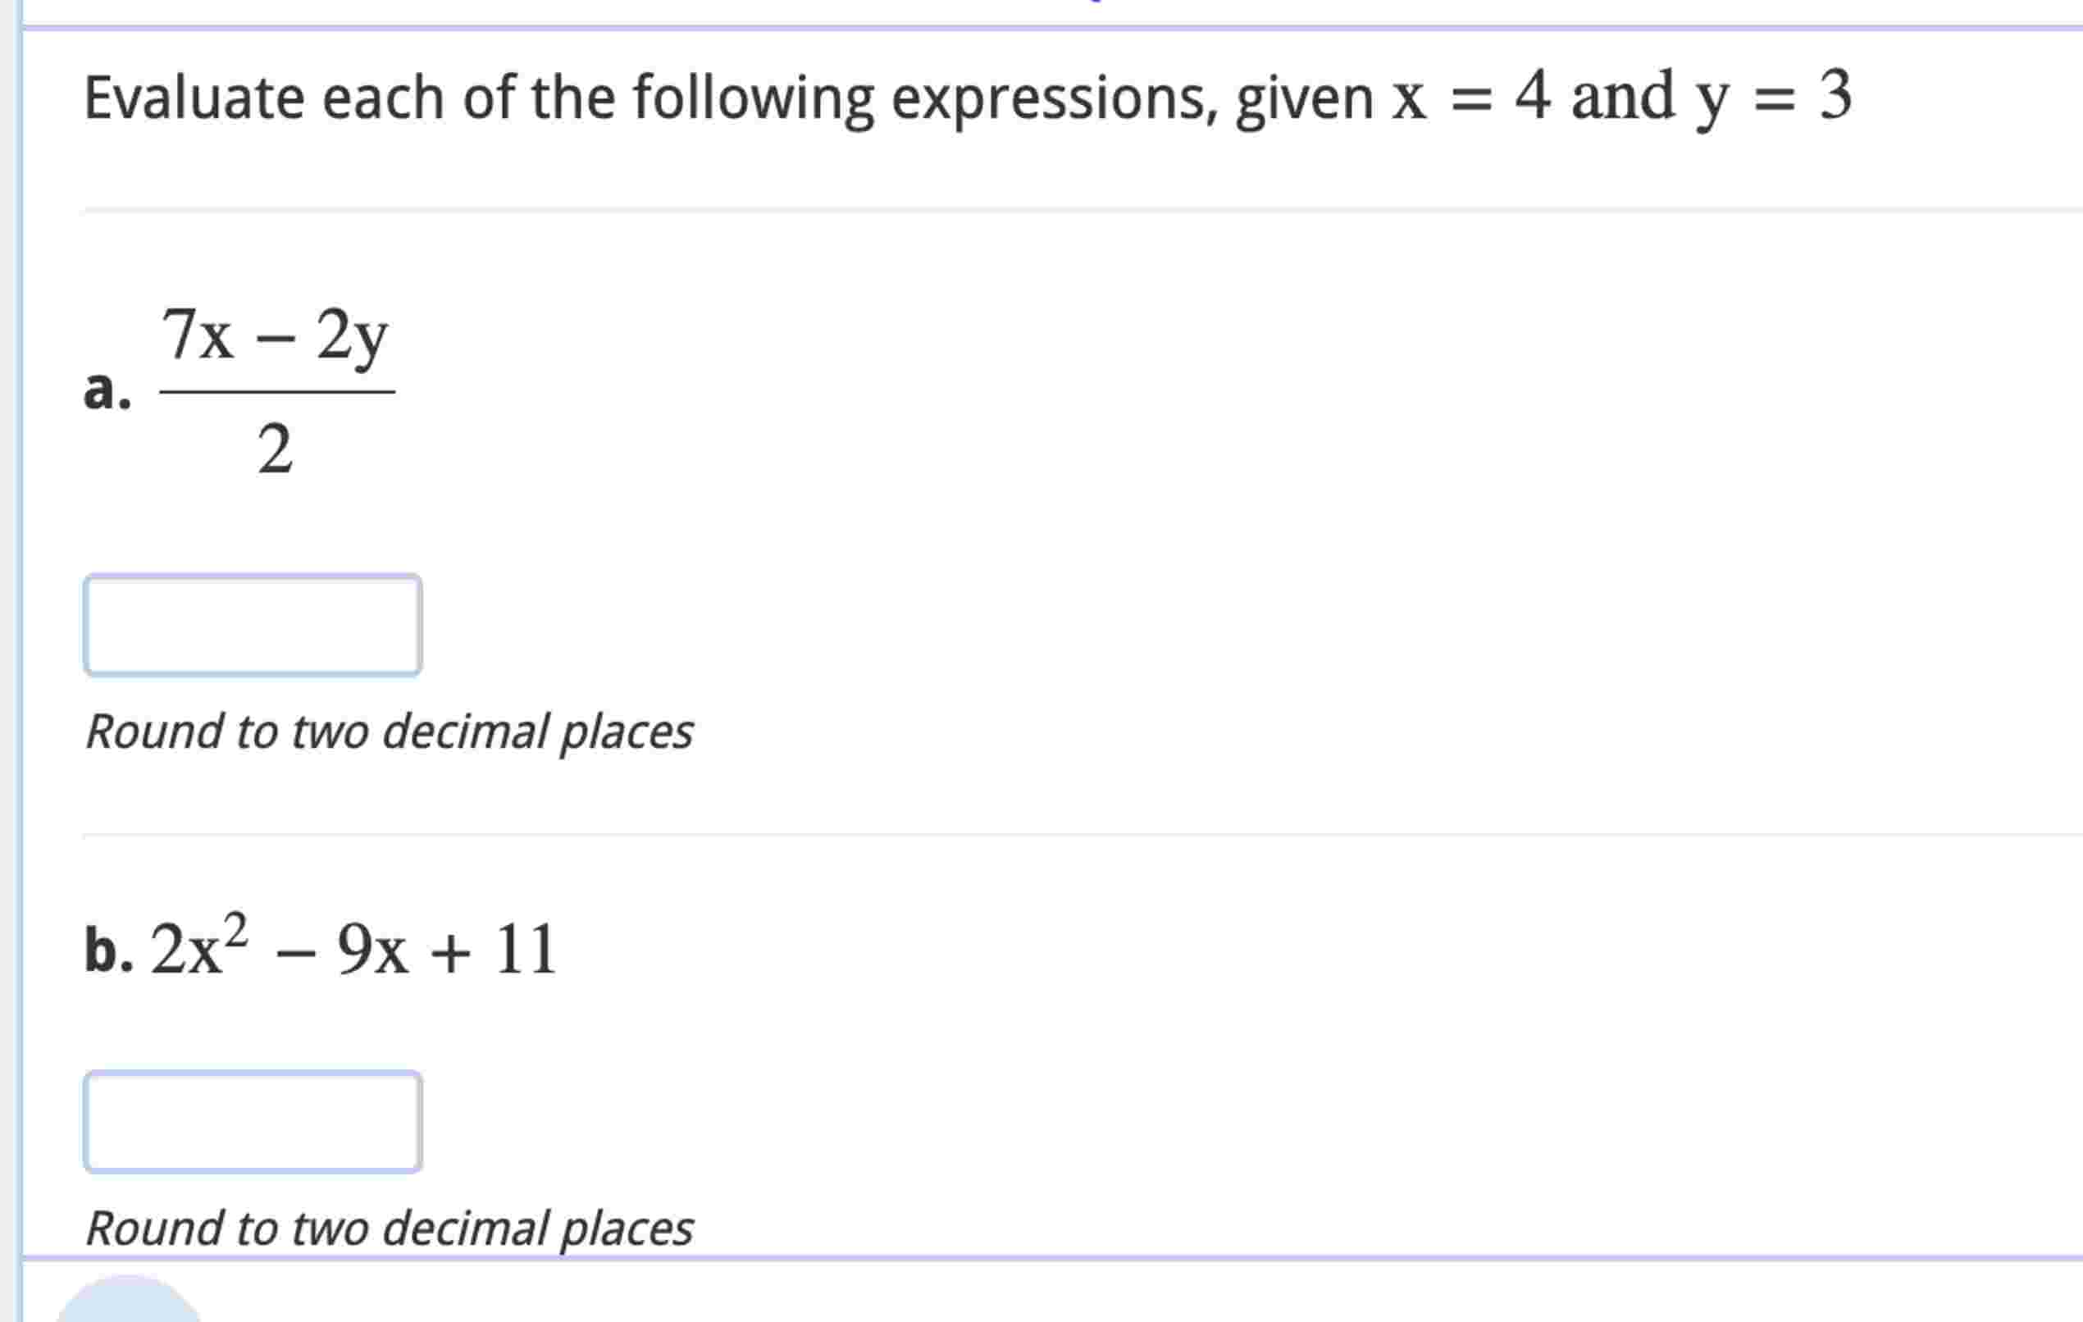Click the expression 7x − 2y over 2
Screen dimensions: 2083x1322
[277, 390]
